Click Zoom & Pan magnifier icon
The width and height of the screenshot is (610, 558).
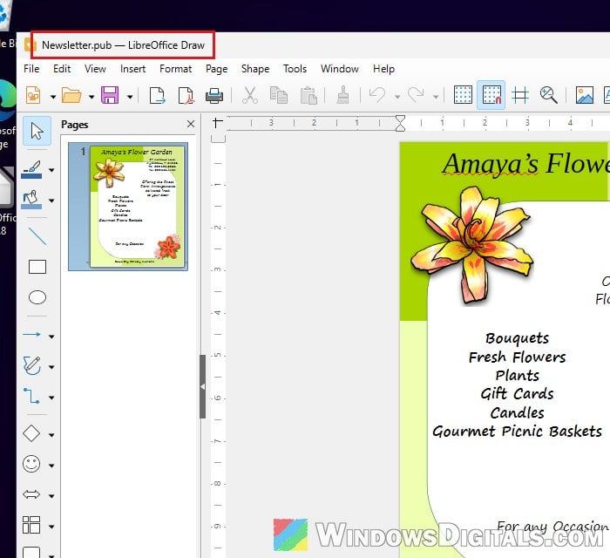pos(549,95)
